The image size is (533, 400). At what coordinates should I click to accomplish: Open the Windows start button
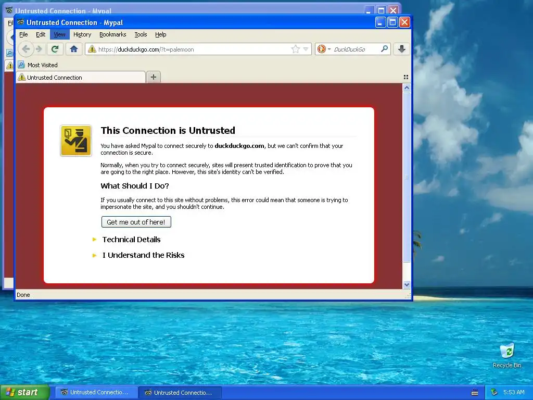[25, 392]
